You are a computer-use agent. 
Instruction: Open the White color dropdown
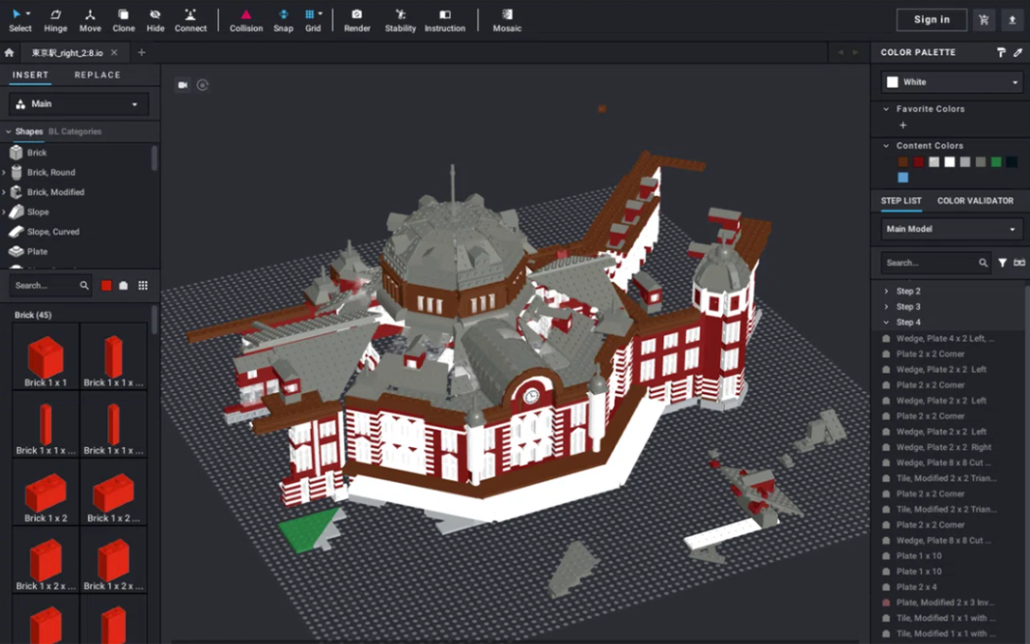coord(950,82)
